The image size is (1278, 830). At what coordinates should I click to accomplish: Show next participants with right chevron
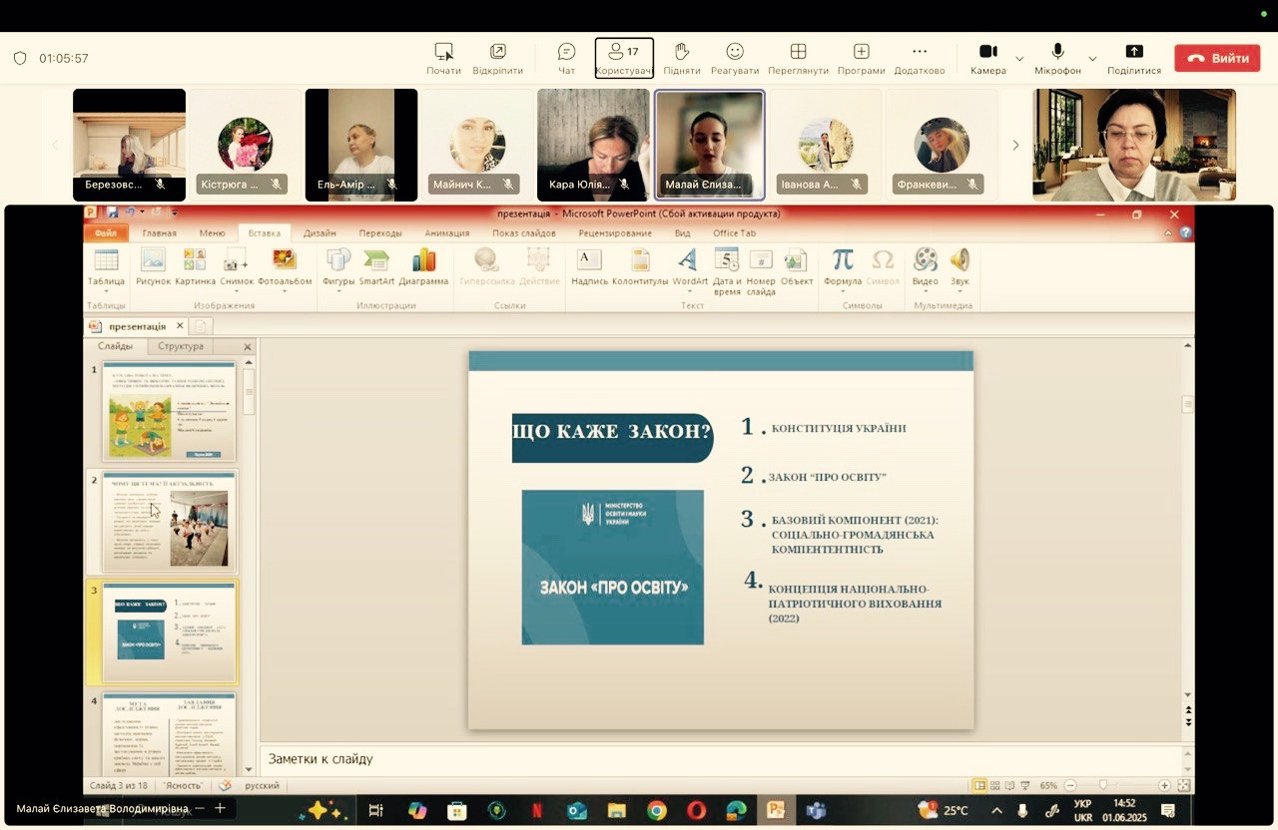[1015, 146]
